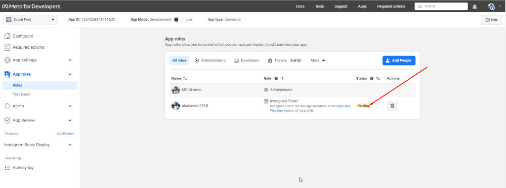Click the App settings gear icon

[7, 60]
